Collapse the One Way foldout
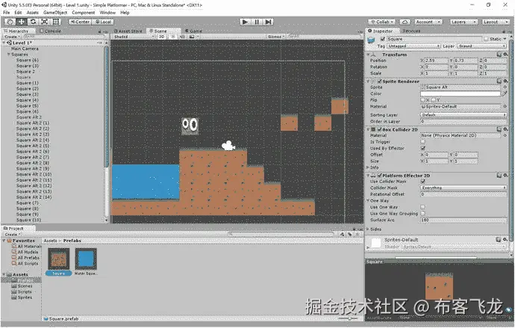 [368, 200]
